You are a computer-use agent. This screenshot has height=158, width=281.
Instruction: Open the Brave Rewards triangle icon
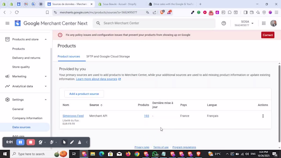pyautogui.click(x=169, y=12)
